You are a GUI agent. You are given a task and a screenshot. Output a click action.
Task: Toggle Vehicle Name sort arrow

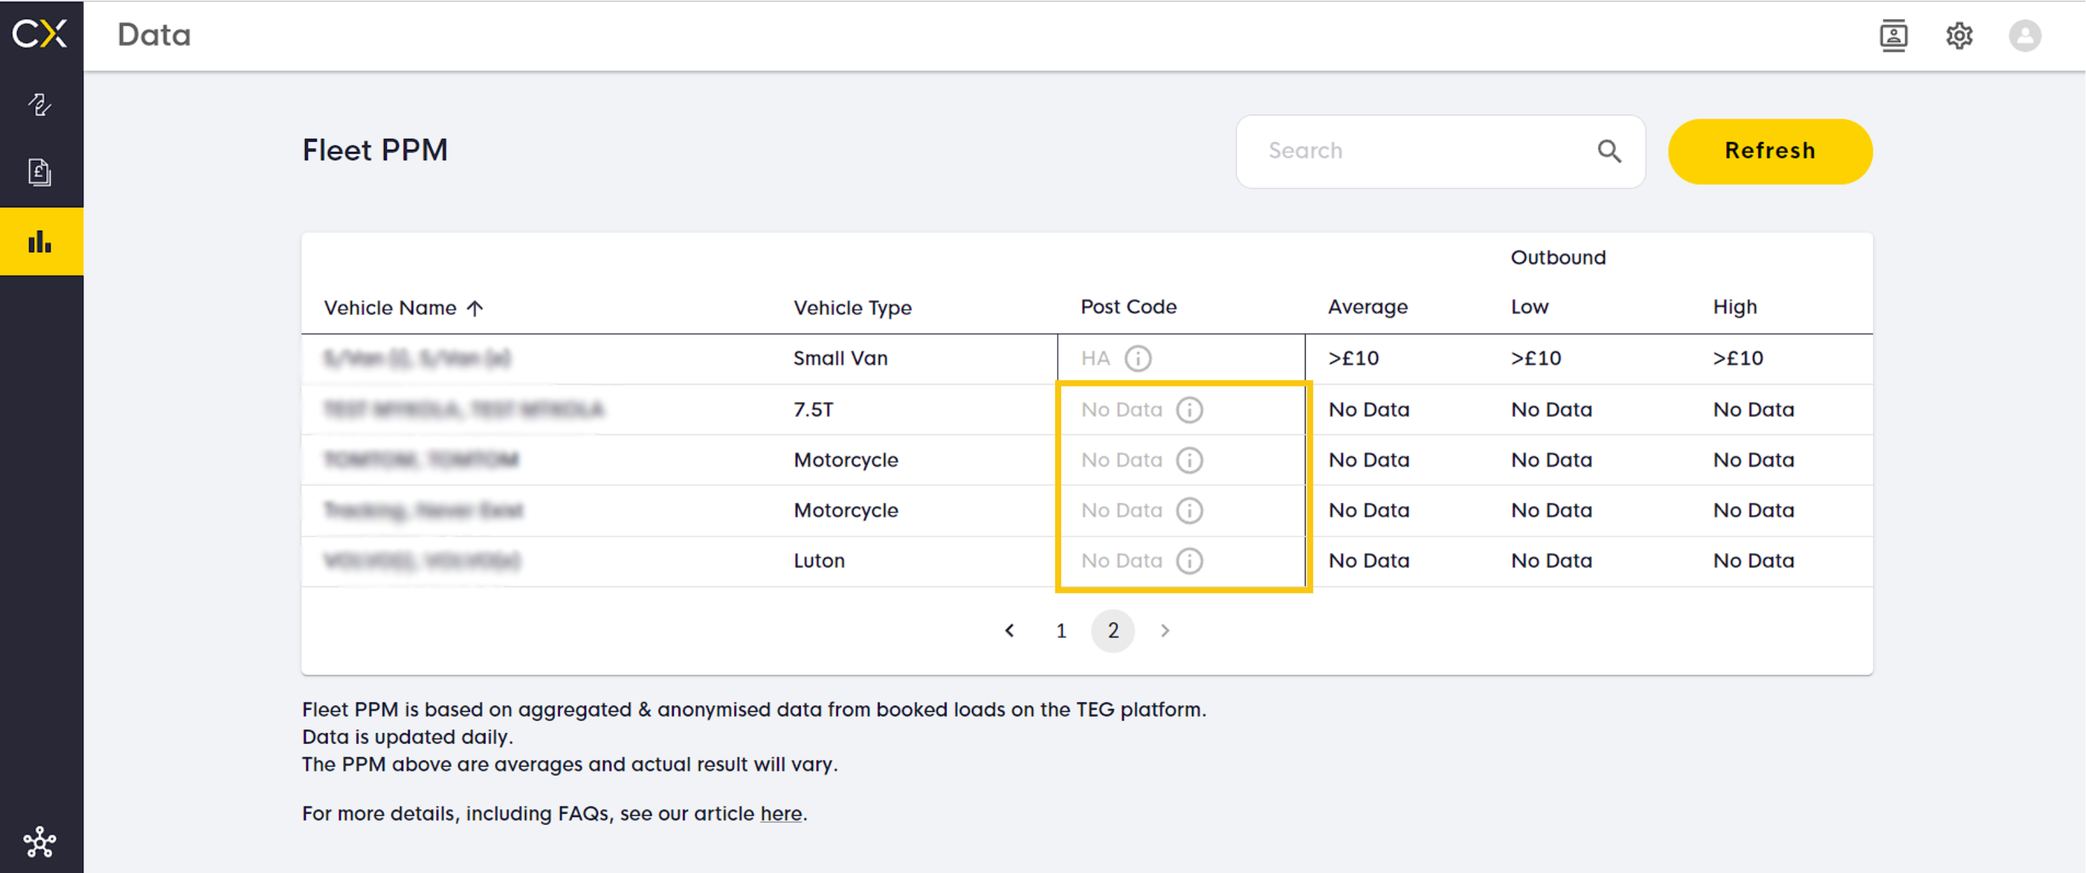(475, 308)
